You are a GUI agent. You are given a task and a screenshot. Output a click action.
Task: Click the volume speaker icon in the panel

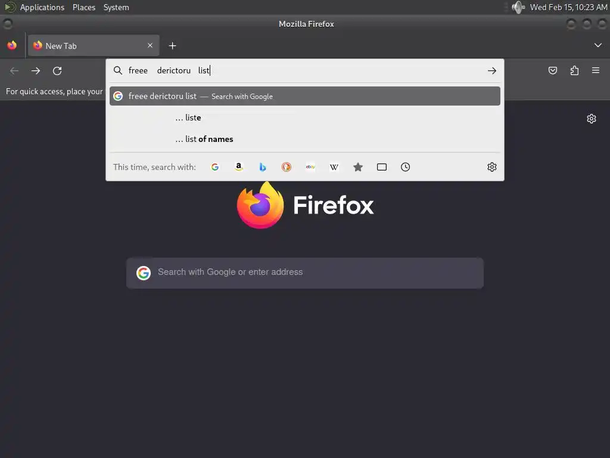(518, 7)
